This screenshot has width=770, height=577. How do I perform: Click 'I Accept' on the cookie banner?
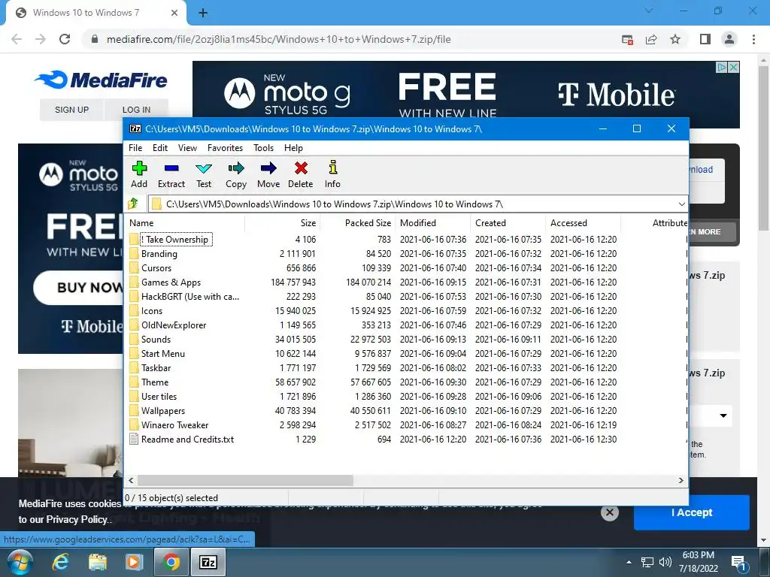click(x=692, y=512)
